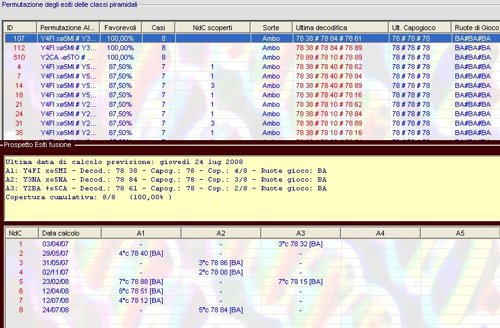Click the Ultima decodifica column header
The image size is (500, 328).
(340, 28)
